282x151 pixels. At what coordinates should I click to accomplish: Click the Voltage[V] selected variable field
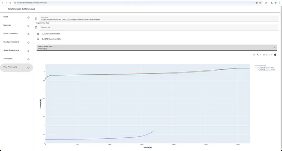click(x=157, y=48)
